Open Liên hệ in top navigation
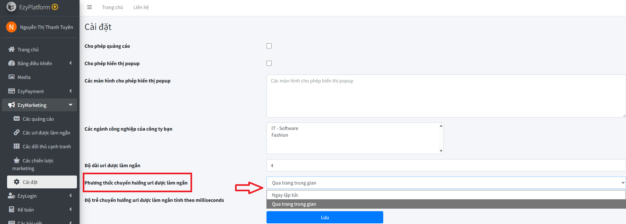This screenshot has width=626, height=224. (x=141, y=7)
